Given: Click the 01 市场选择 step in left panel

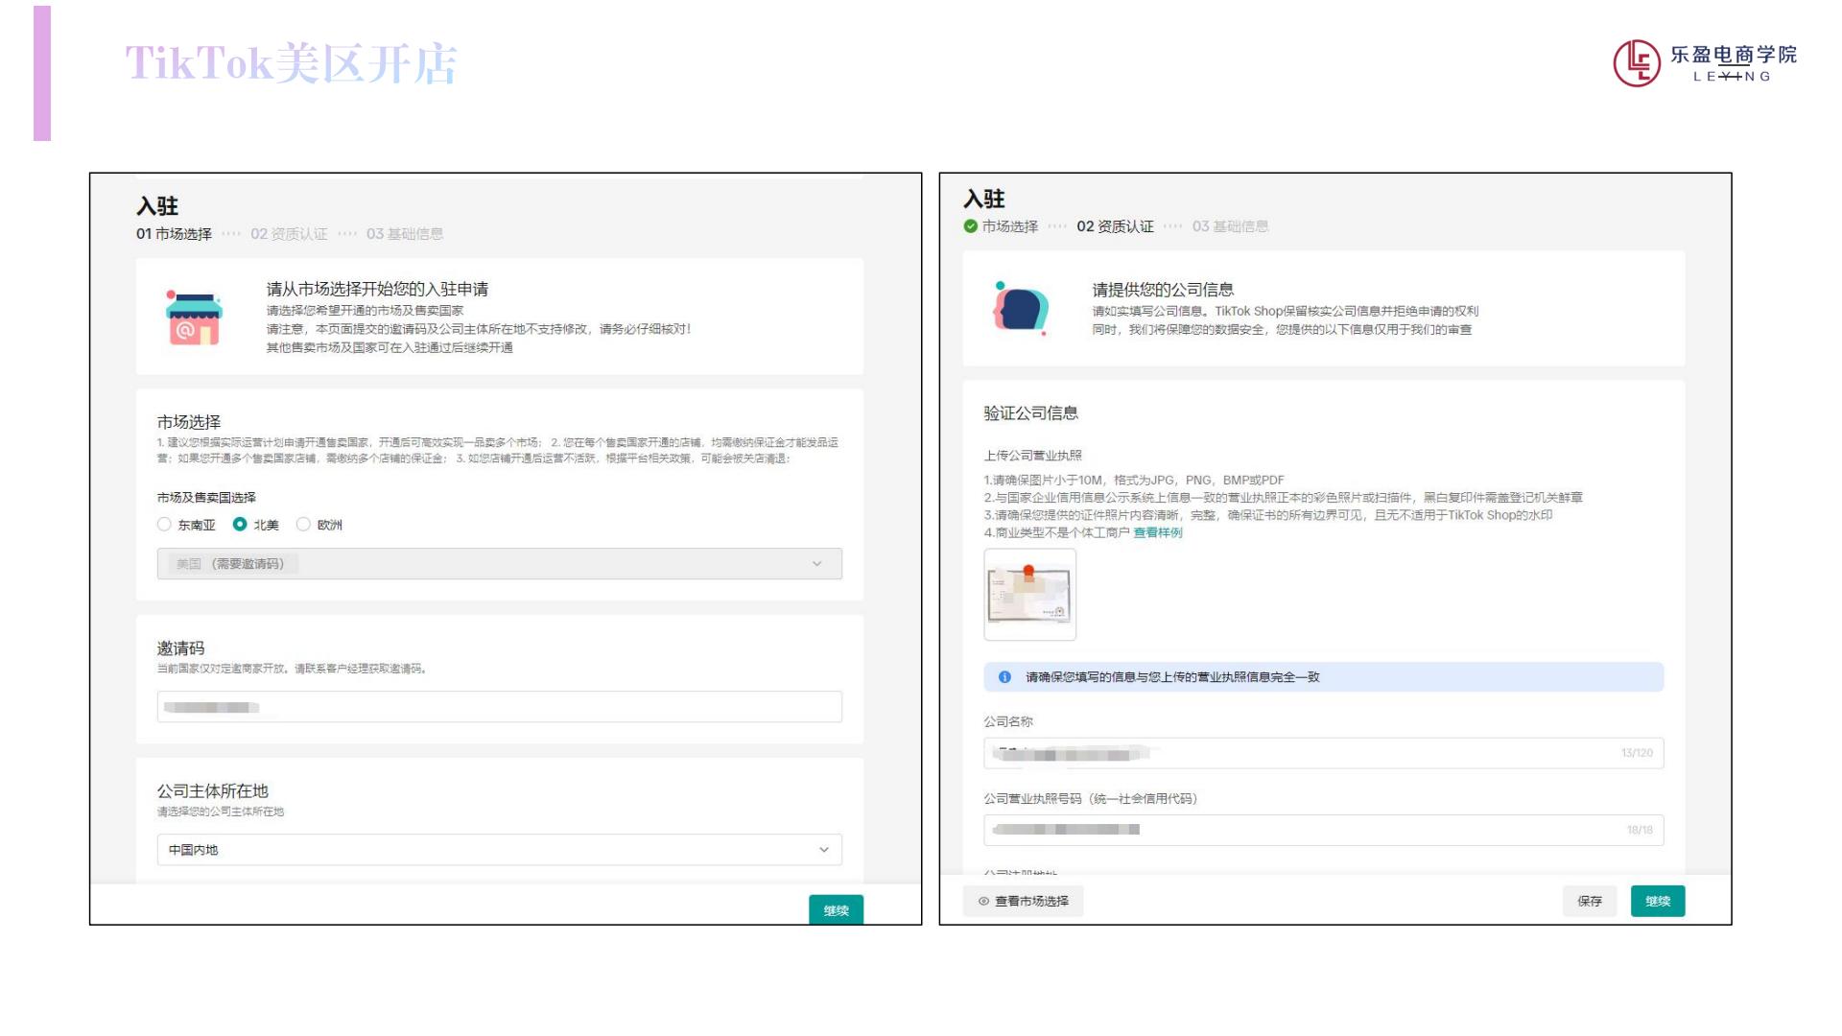Looking at the screenshot, I should pyautogui.click(x=174, y=234).
